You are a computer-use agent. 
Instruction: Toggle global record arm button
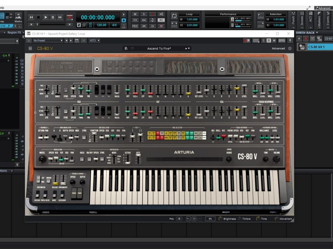tap(152, 14)
